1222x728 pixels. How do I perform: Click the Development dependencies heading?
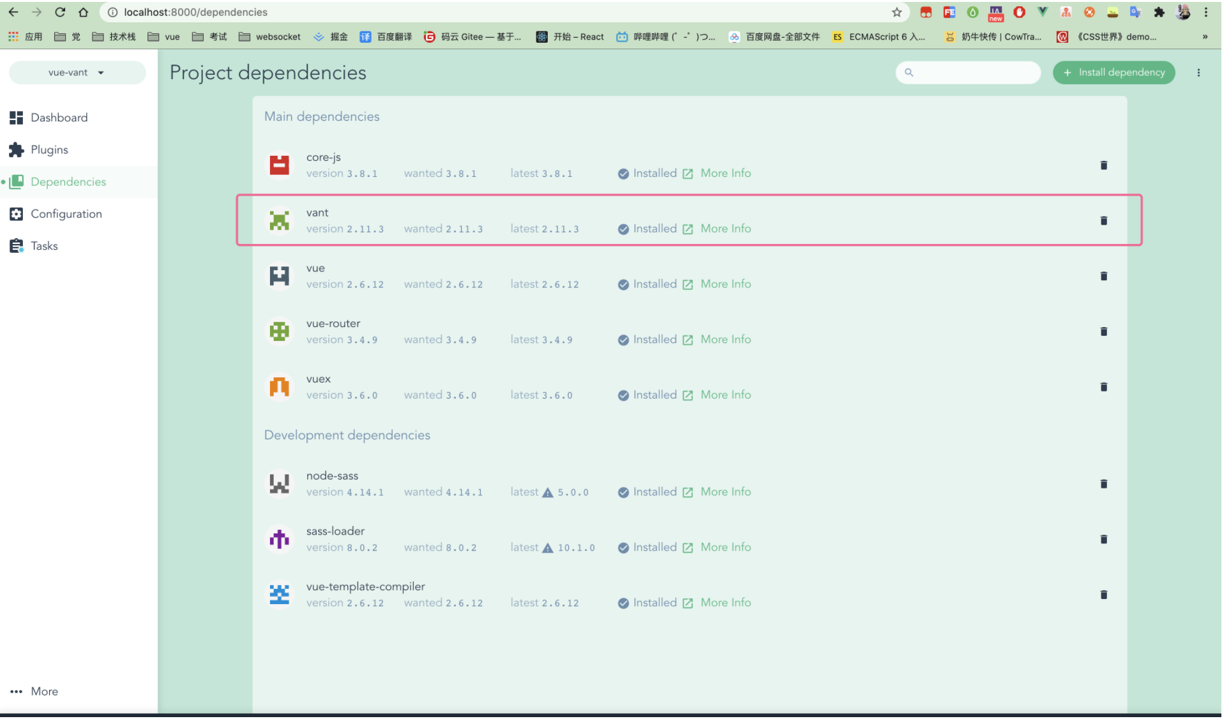point(347,436)
